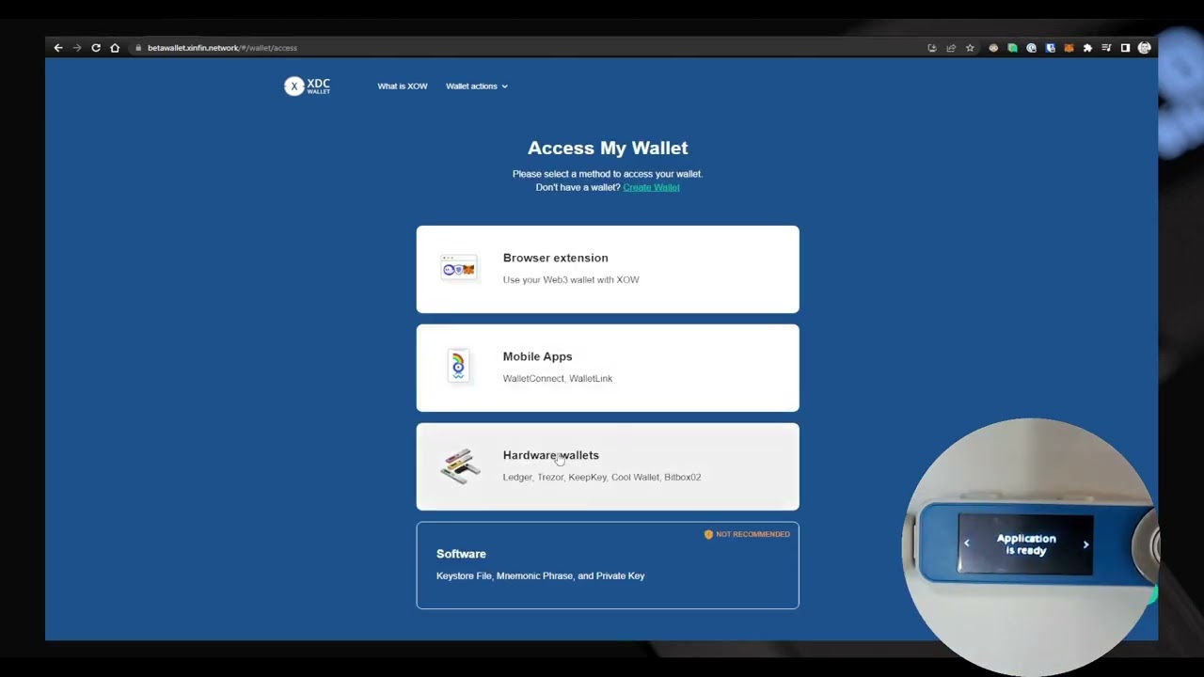Select the Browser extension access option
The width and height of the screenshot is (1204, 677).
pyautogui.click(x=608, y=269)
